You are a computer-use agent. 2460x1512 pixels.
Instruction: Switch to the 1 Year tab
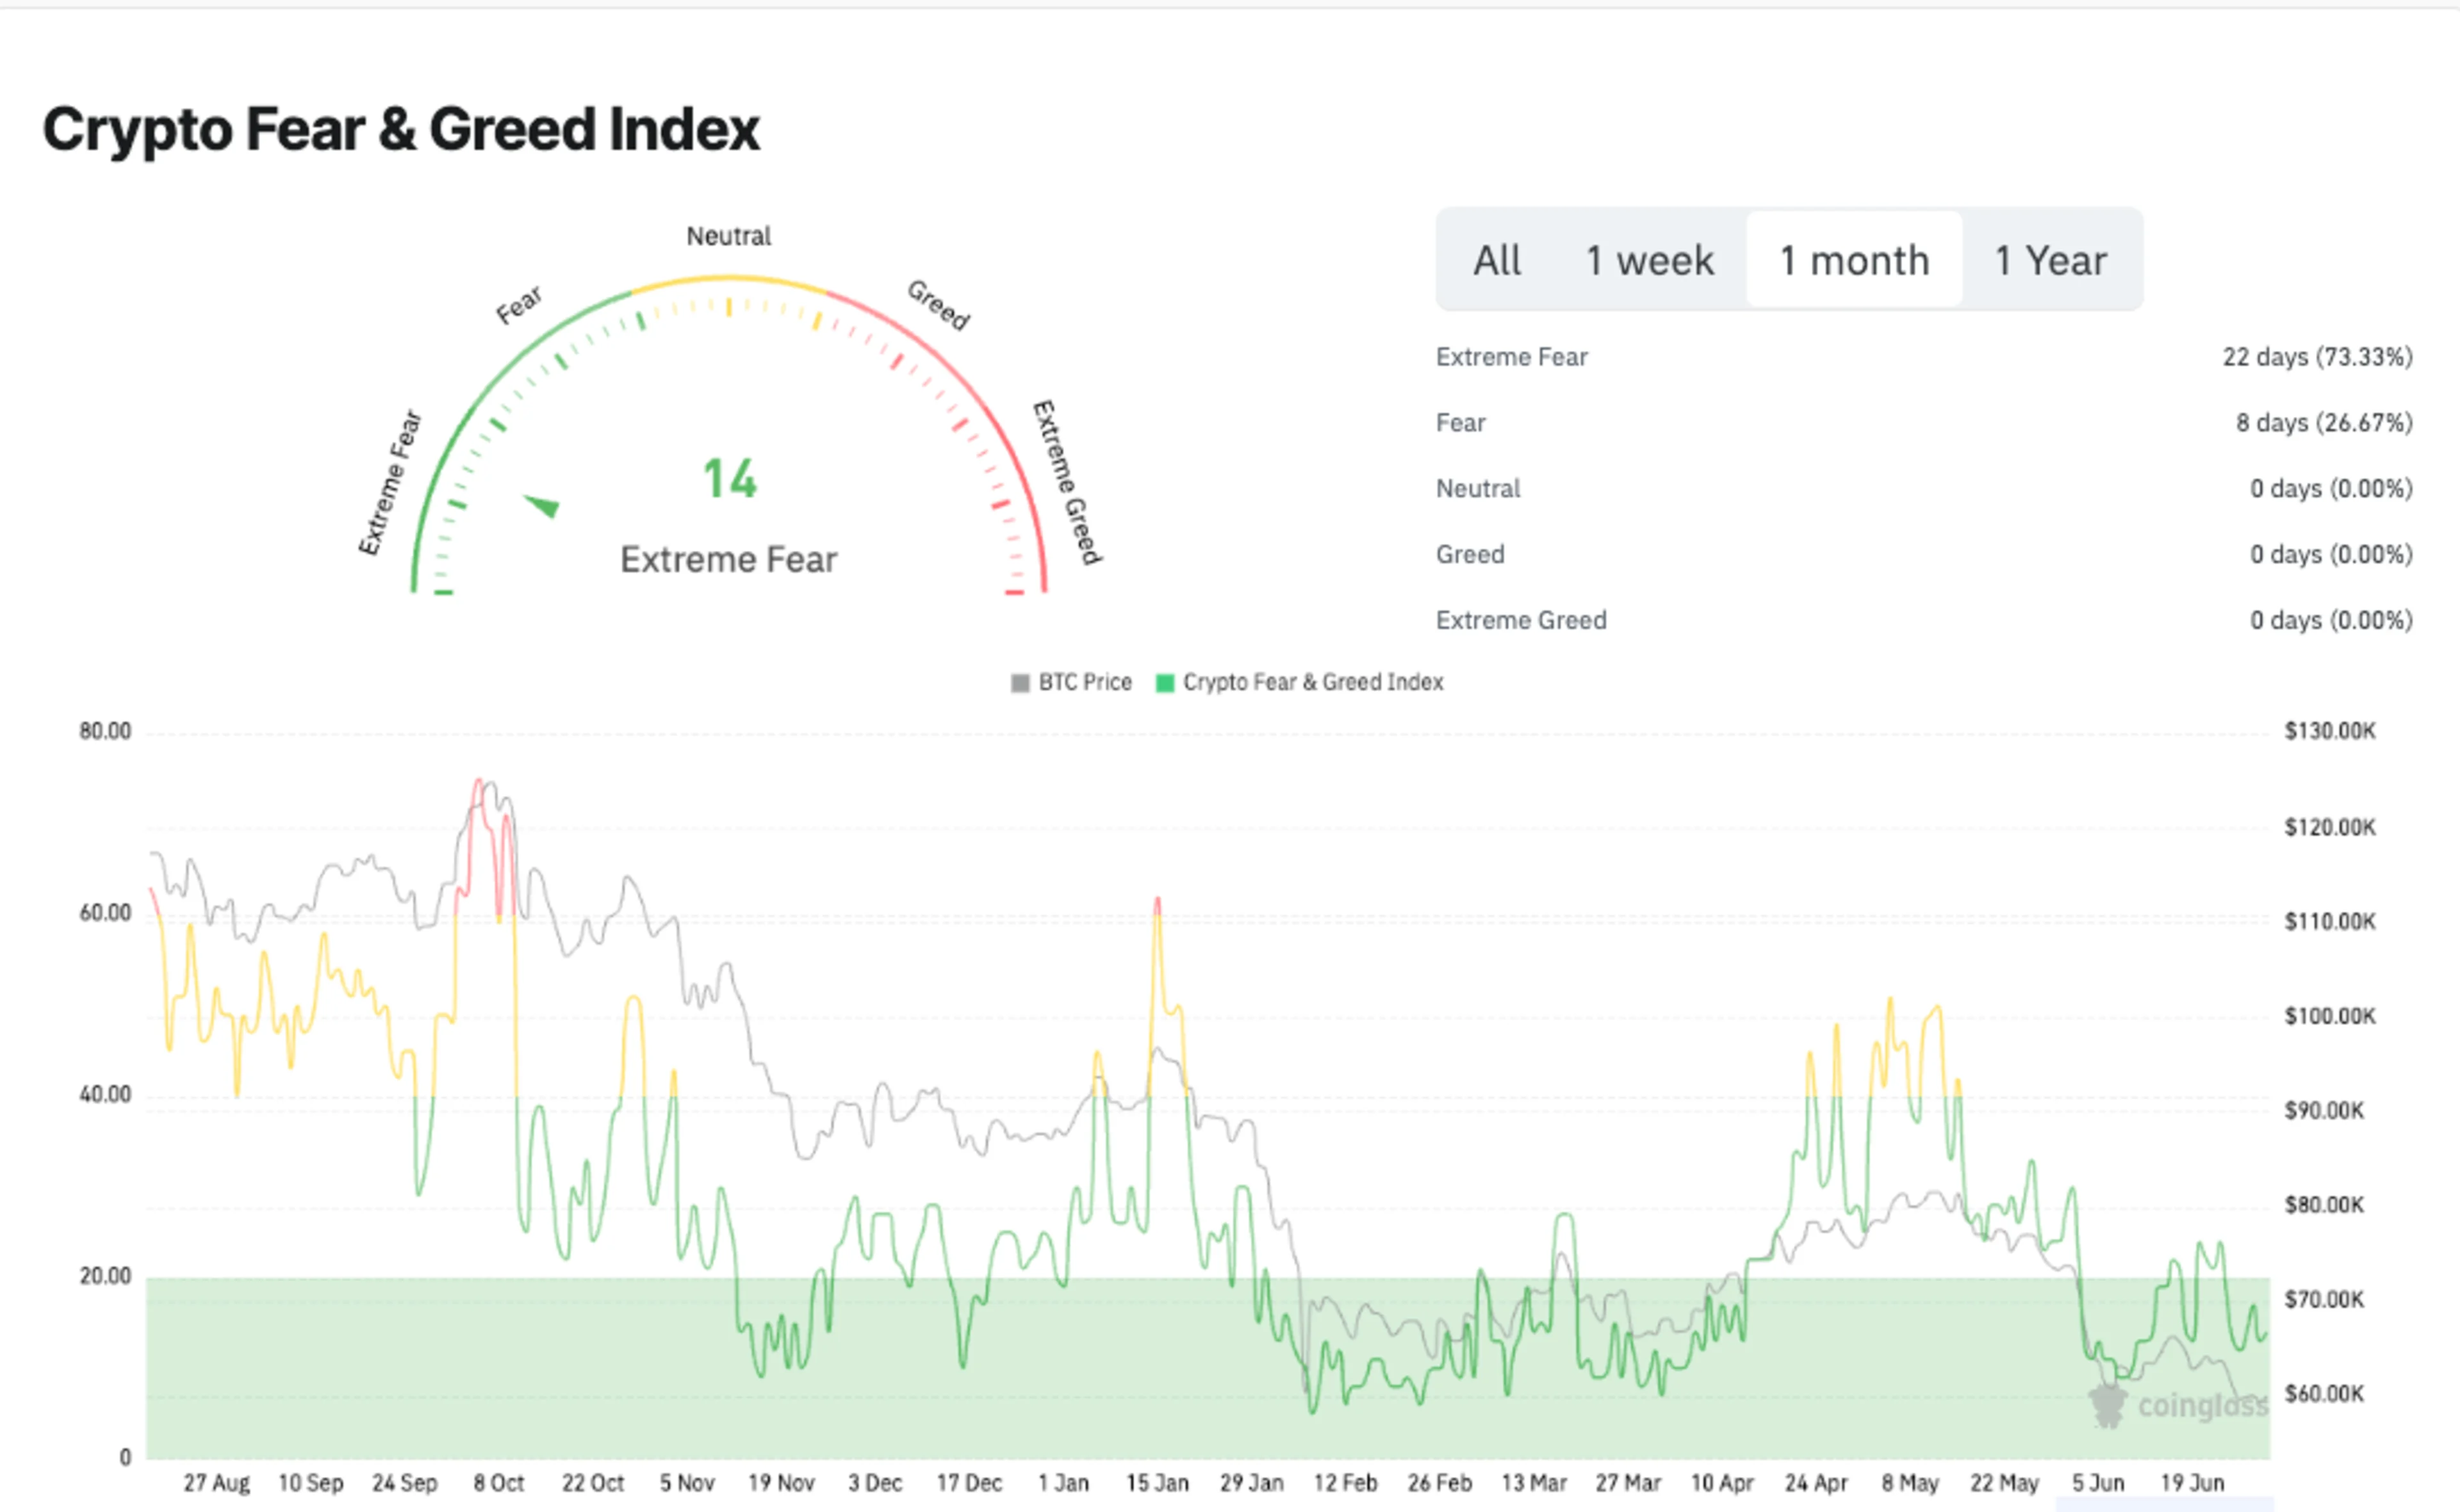[x=2051, y=260]
